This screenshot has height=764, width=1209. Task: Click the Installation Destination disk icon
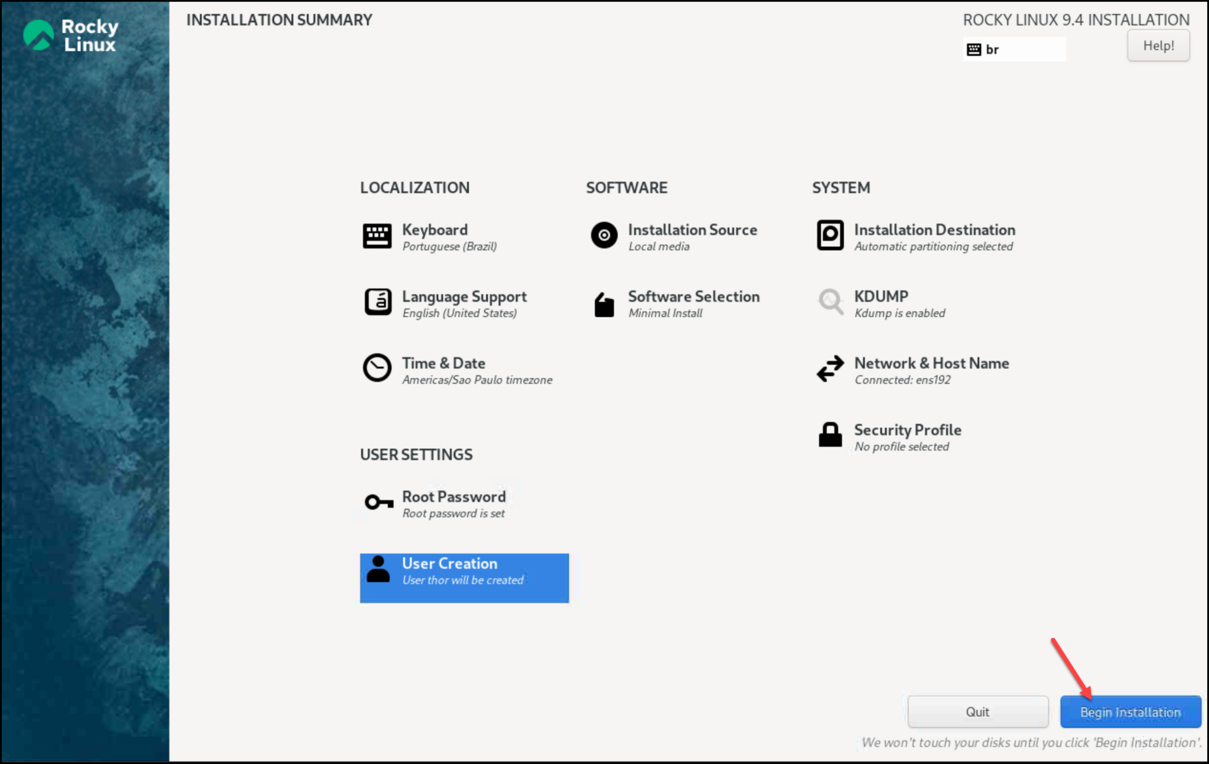click(x=830, y=236)
